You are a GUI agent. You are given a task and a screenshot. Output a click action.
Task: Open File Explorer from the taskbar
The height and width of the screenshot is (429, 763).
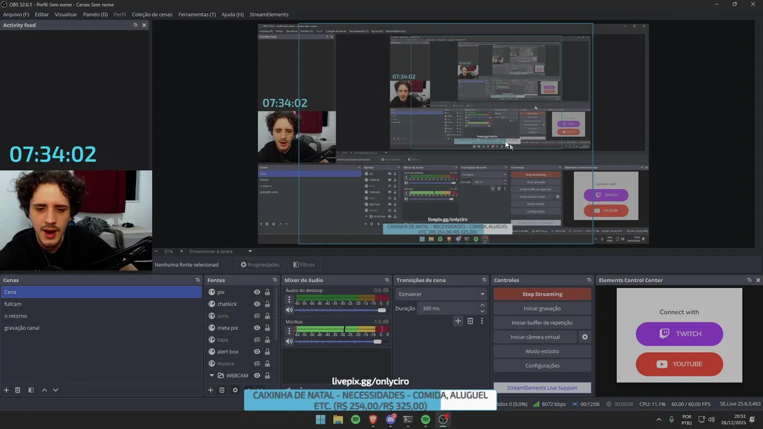point(338,419)
